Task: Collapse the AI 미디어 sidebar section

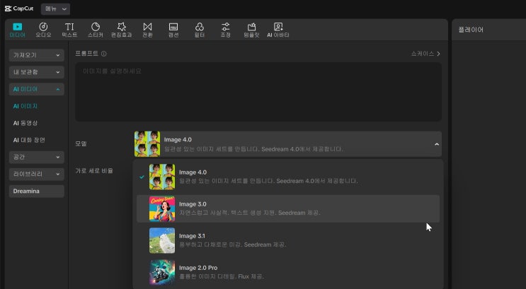Action: [x=36, y=89]
